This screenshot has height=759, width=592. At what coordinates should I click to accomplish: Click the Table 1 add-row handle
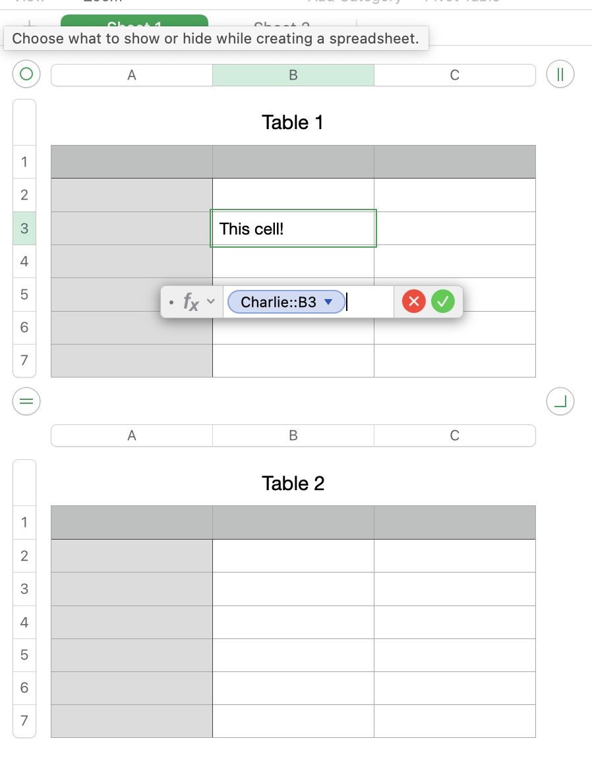point(26,401)
